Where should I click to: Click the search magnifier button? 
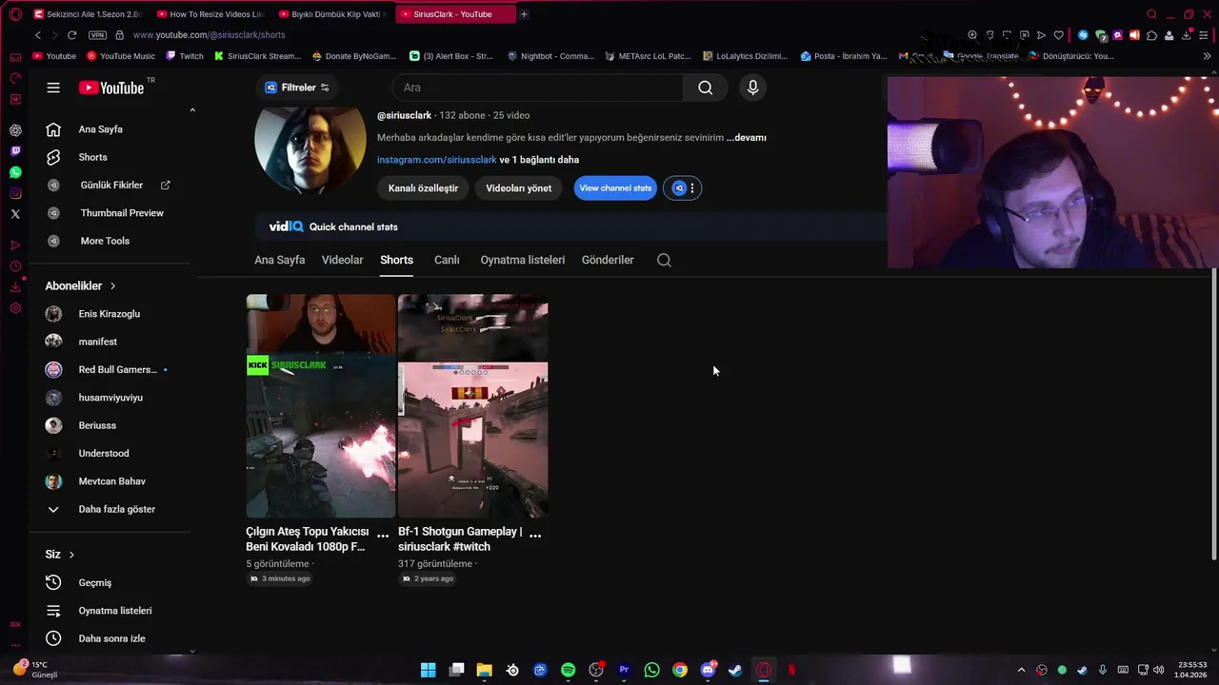tap(705, 88)
